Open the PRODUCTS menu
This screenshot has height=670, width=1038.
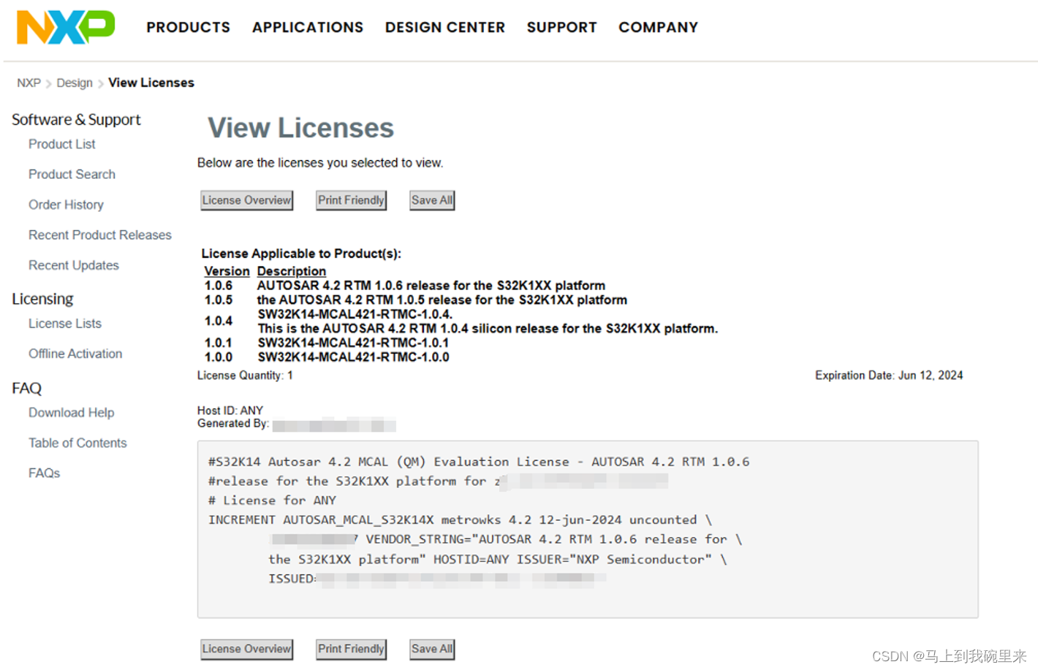pos(188,27)
